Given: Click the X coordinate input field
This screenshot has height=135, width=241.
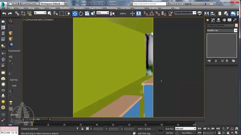Looking at the screenshot, I should (x=98, y=129).
